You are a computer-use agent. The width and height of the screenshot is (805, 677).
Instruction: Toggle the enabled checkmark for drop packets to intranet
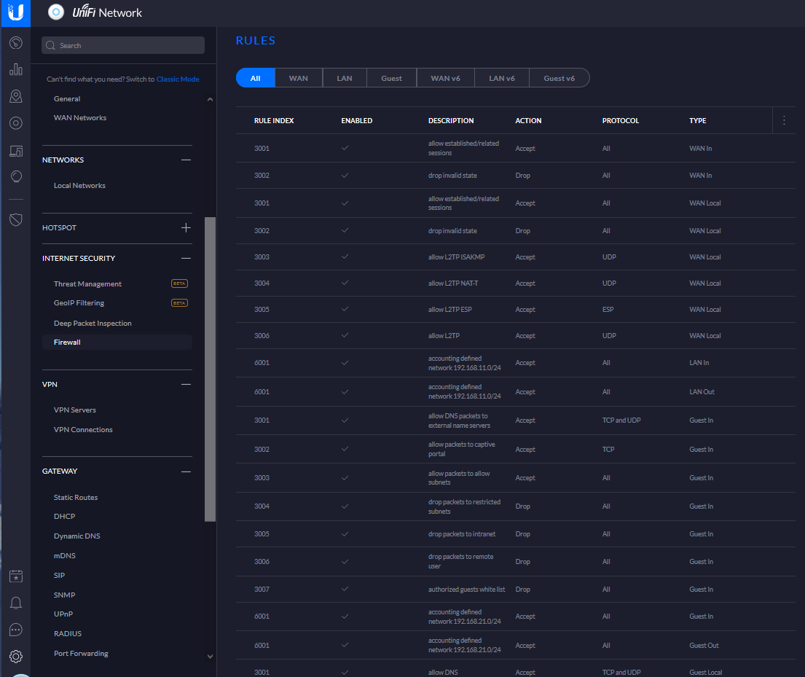[345, 534]
